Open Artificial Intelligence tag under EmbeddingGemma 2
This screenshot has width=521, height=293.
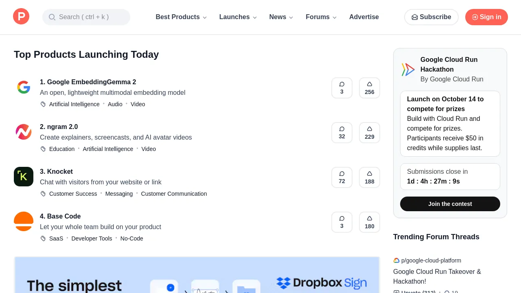click(74, 104)
